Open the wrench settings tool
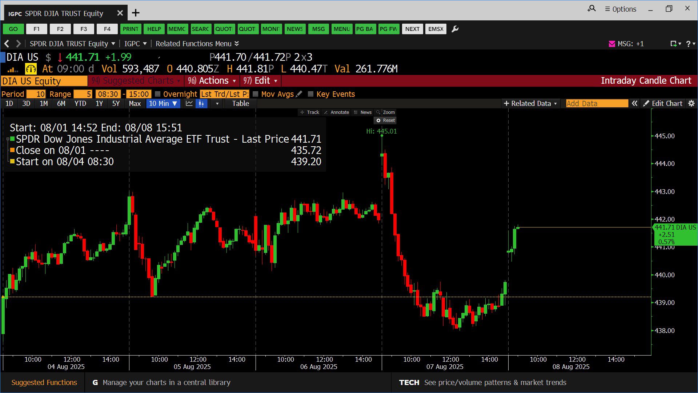This screenshot has height=393, width=698. [455, 29]
